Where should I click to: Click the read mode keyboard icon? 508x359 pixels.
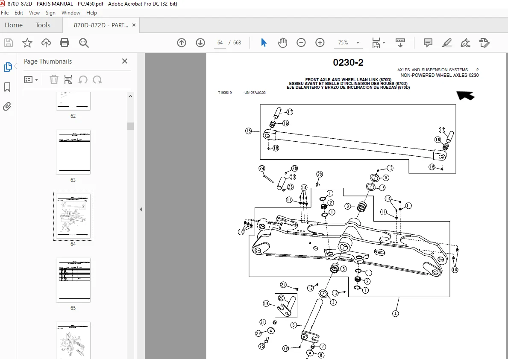[400, 43]
